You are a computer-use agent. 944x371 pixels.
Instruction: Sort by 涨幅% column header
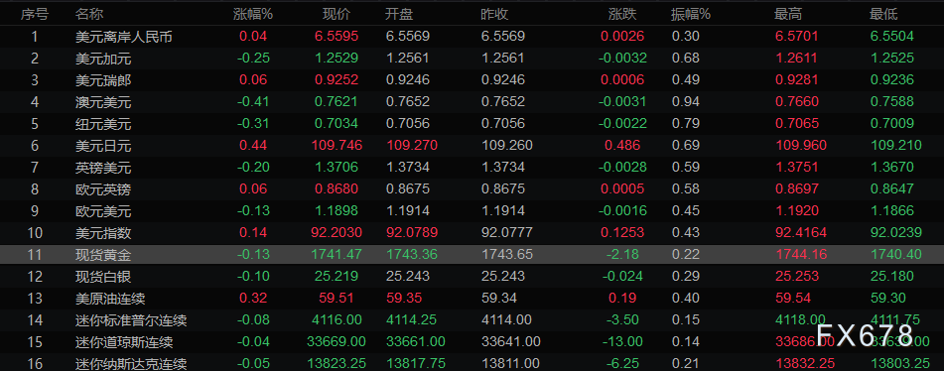pyautogui.click(x=253, y=14)
